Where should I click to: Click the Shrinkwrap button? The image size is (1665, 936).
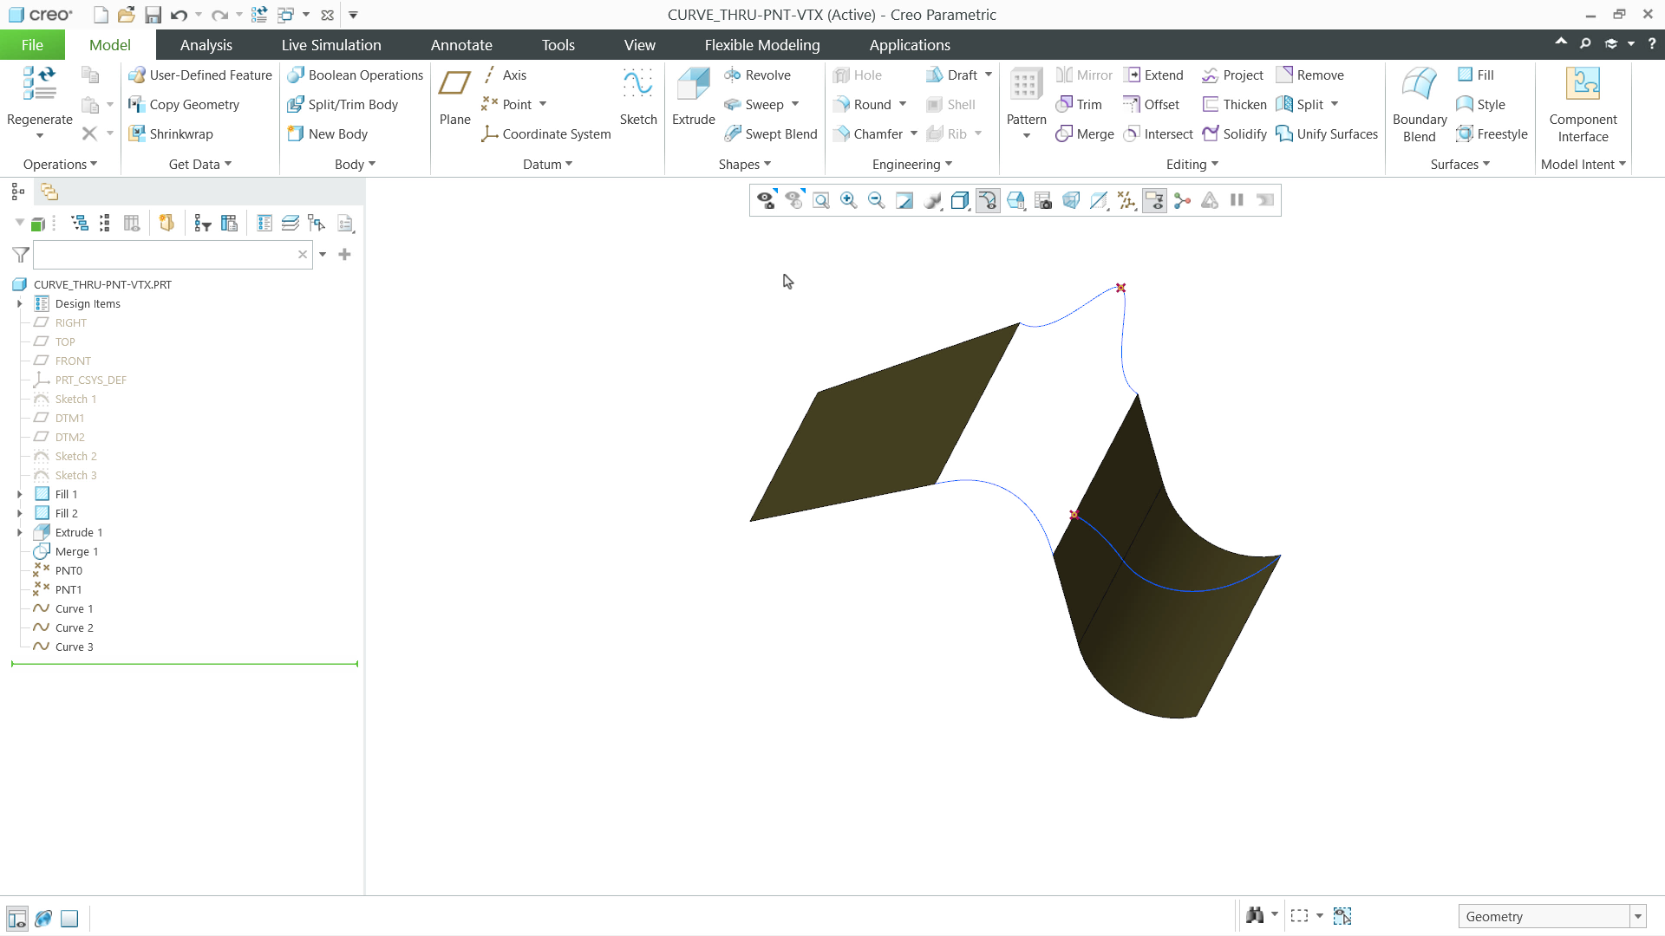[x=170, y=134]
